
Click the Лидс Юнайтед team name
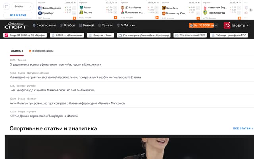[216, 13]
